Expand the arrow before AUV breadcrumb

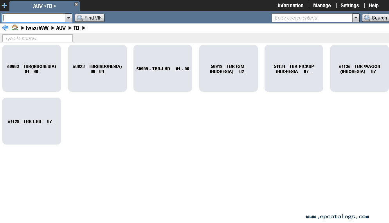coord(52,28)
